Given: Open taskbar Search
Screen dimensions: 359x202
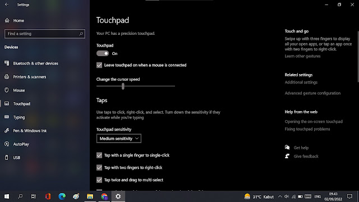Looking at the screenshot, I should coord(20,196).
